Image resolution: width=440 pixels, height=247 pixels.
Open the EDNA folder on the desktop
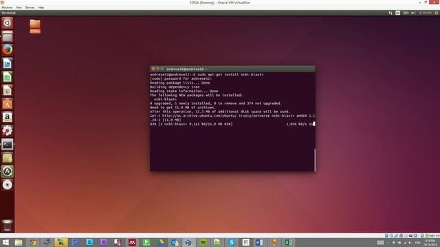tap(35, 26)
